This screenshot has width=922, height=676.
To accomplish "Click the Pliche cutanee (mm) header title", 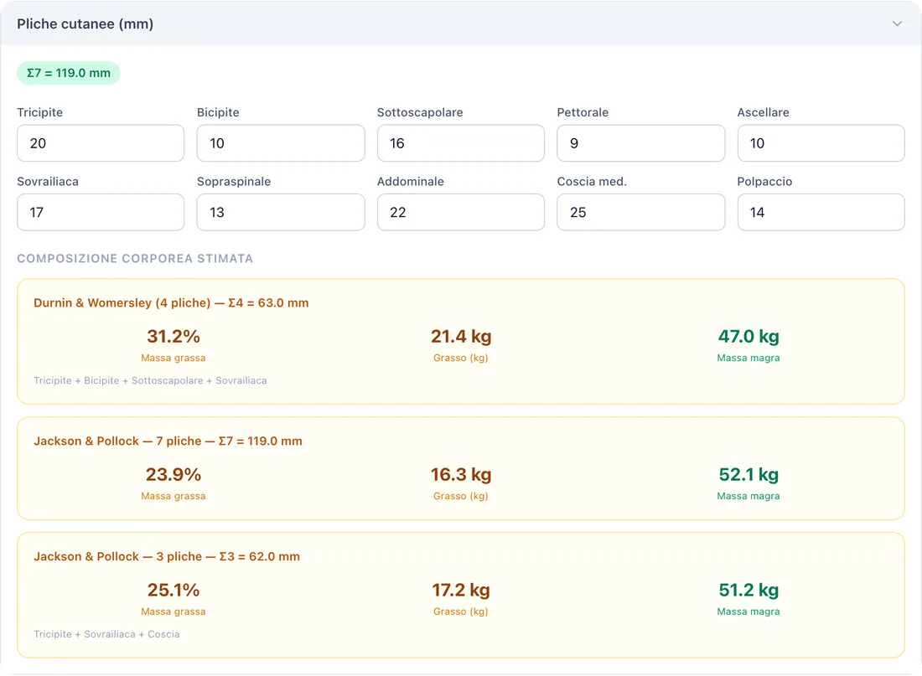I will [85, 24].
